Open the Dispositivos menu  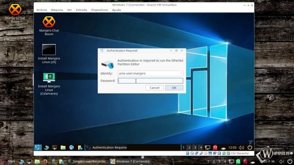(x=100, y=10)
